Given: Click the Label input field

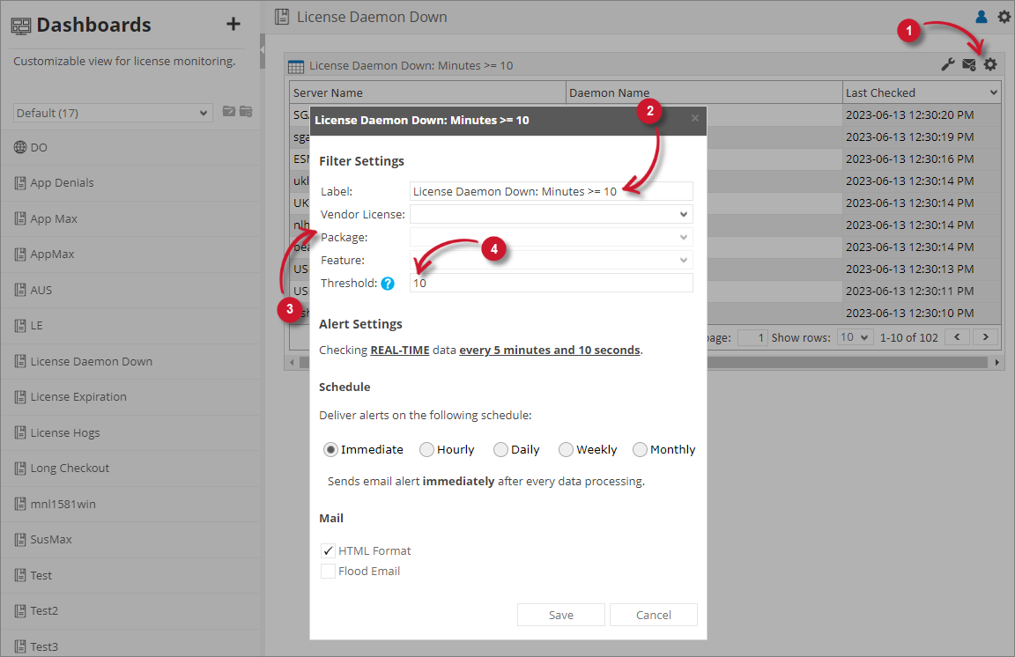Looking at the screenshot, I should 552,191.
